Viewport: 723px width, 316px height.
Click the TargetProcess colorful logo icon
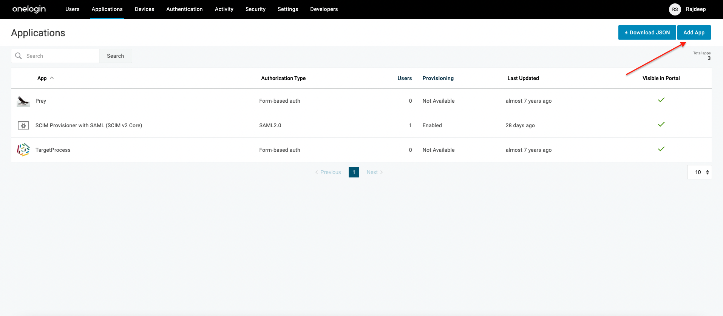point(23,150)
